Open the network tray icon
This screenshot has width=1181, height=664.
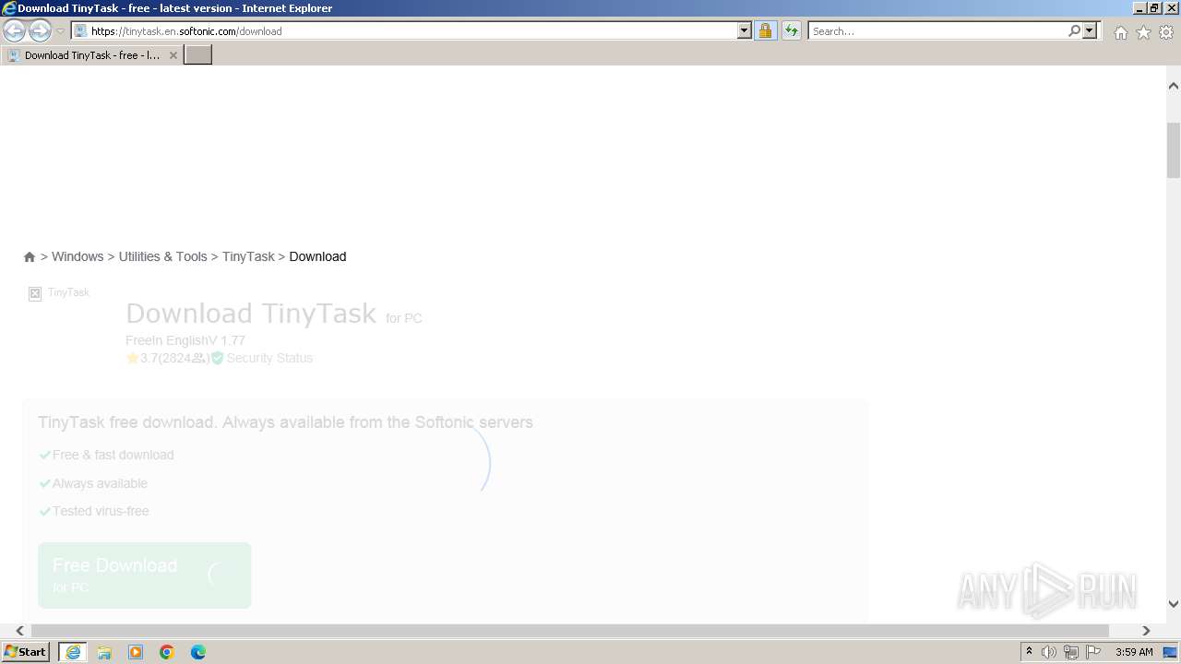click(1071, 652)
